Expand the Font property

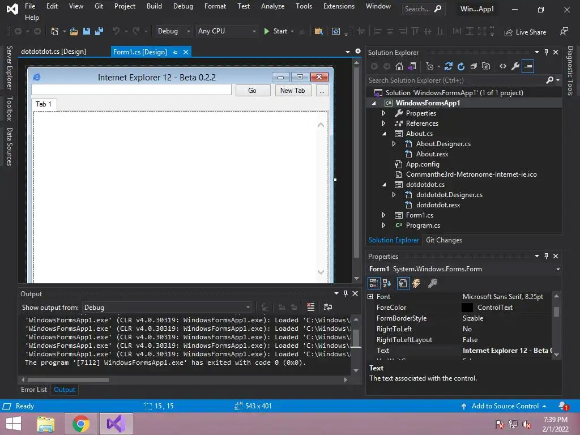pyautogui.click(x=370, y=297)
